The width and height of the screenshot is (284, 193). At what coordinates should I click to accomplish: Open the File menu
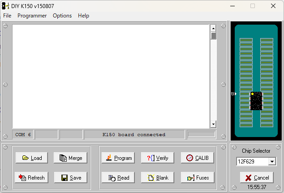click(7, 16)
